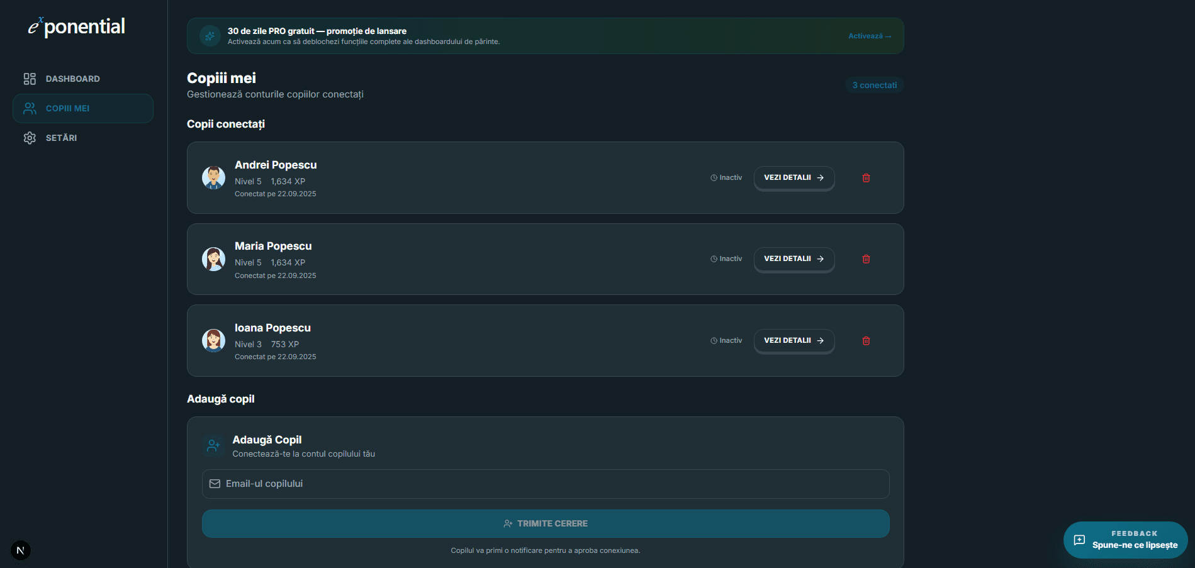Click the name Ioana Popescu
Screen dimensions: 1195x568
[272, 328]
